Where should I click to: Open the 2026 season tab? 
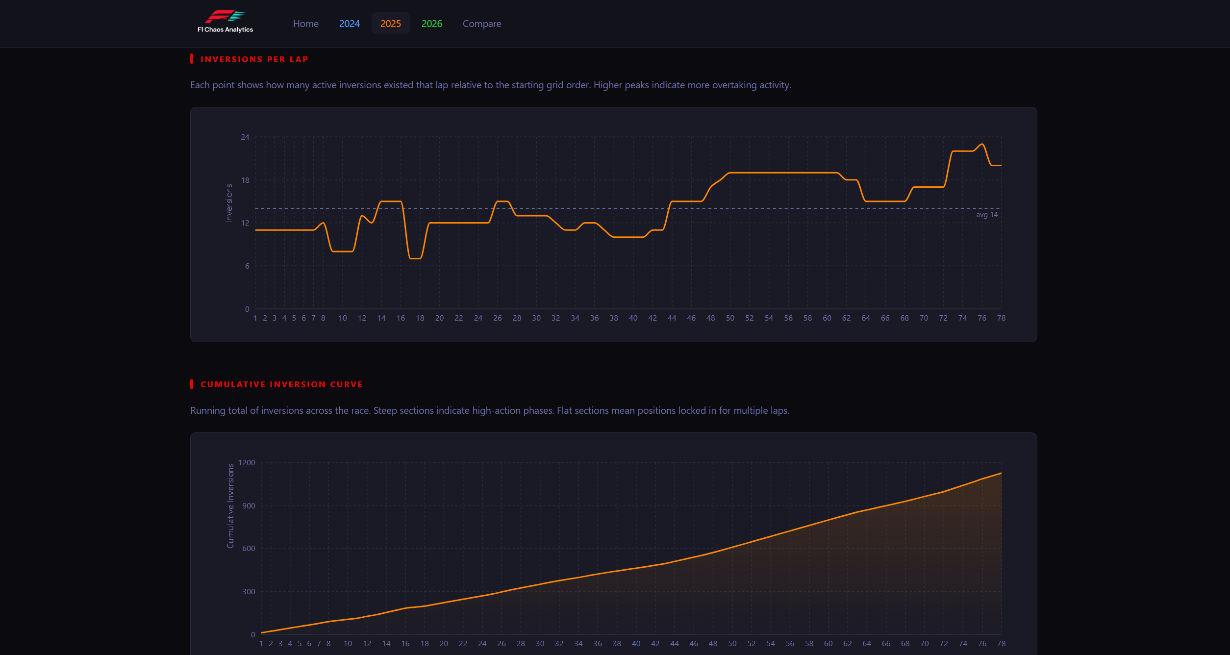coord(431,24)
